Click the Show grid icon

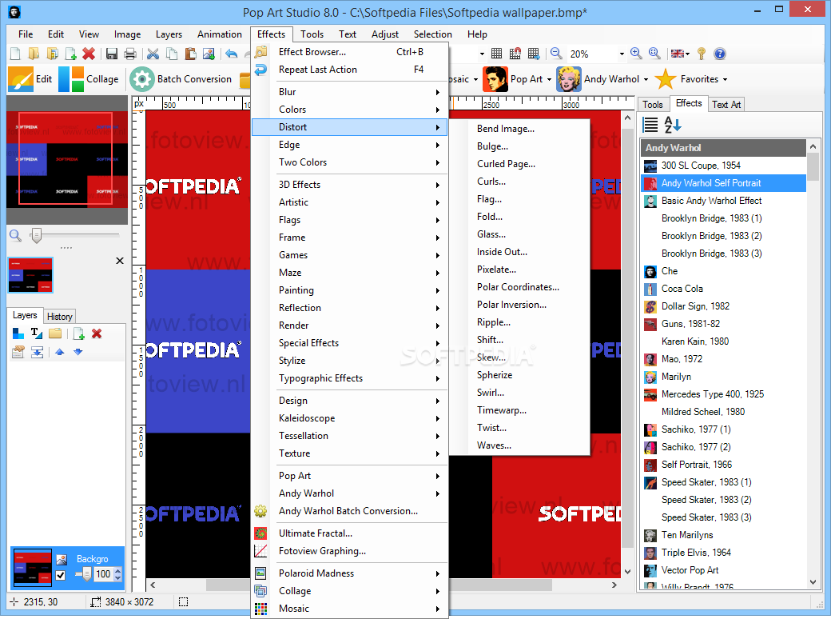496,54
